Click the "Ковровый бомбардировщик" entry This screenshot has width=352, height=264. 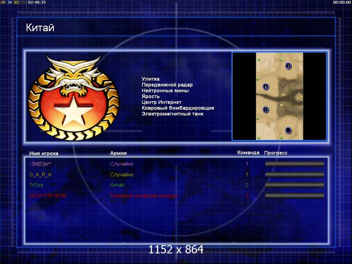tap(178, 108)
